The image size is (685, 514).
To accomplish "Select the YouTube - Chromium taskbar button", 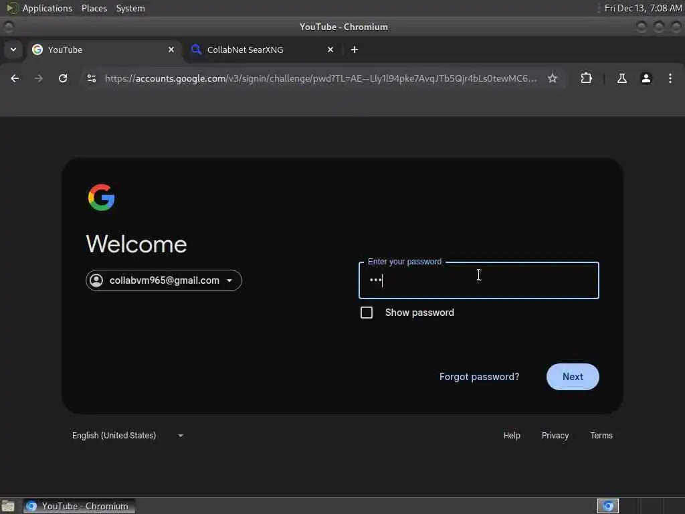I will 79,506.
